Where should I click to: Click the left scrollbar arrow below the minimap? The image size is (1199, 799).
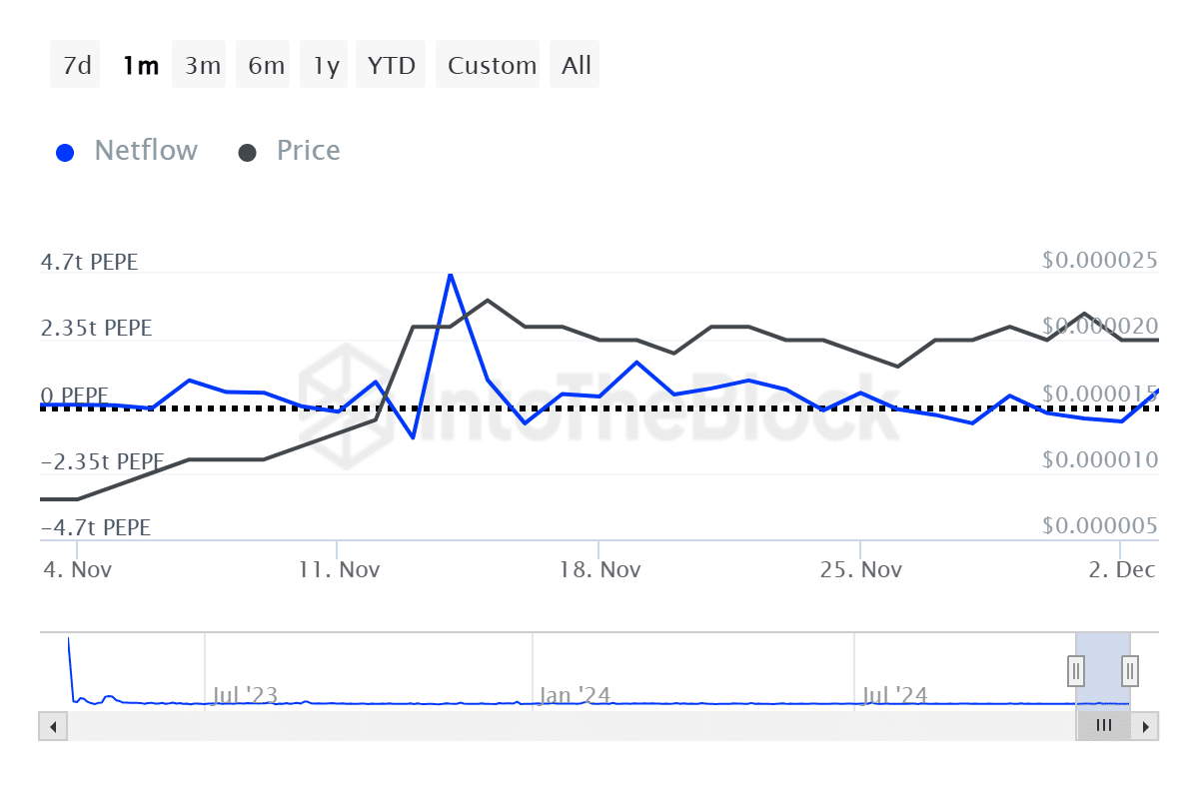(52, 726)
